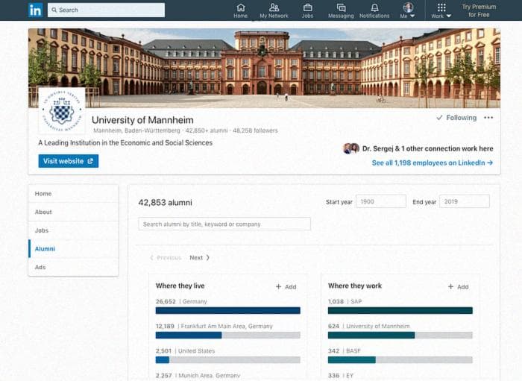Select About in the page sidebar

tap(73, 212)
